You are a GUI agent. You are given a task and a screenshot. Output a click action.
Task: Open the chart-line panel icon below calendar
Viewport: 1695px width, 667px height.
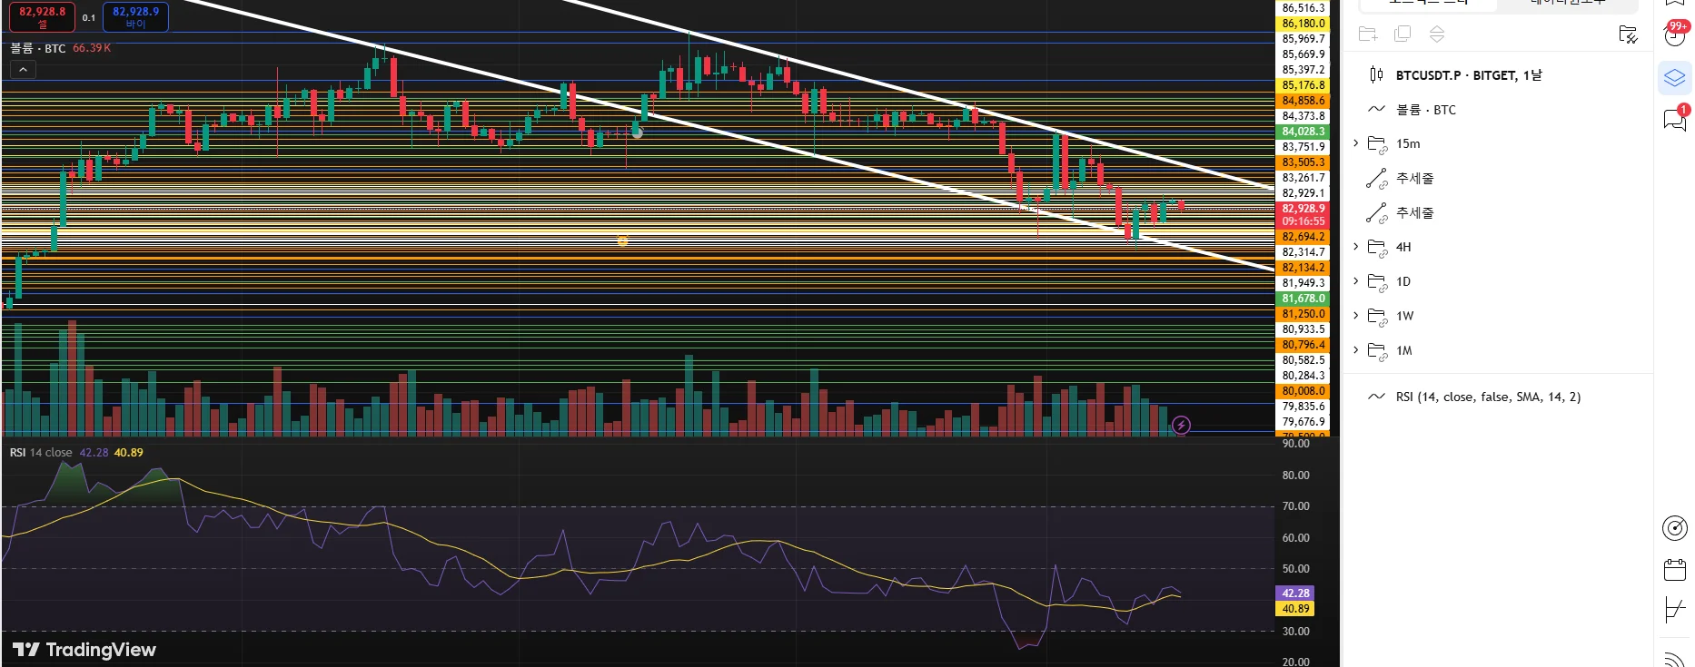(1675, 610)
